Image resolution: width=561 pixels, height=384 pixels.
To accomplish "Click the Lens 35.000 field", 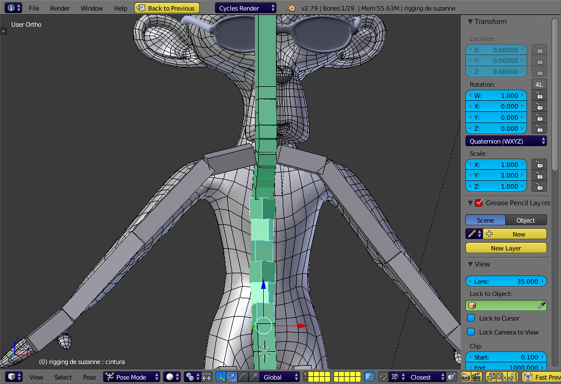I will point(506,281).
